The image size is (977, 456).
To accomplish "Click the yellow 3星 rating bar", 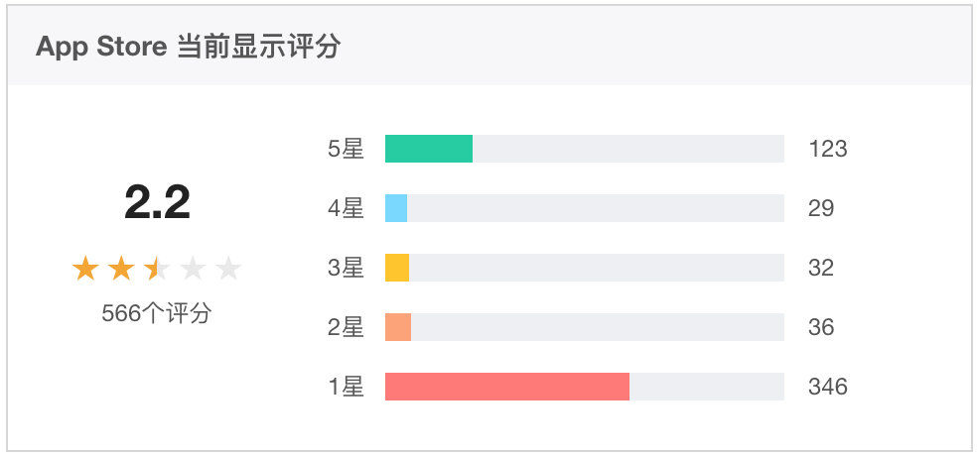I will [x=397, y=268].
